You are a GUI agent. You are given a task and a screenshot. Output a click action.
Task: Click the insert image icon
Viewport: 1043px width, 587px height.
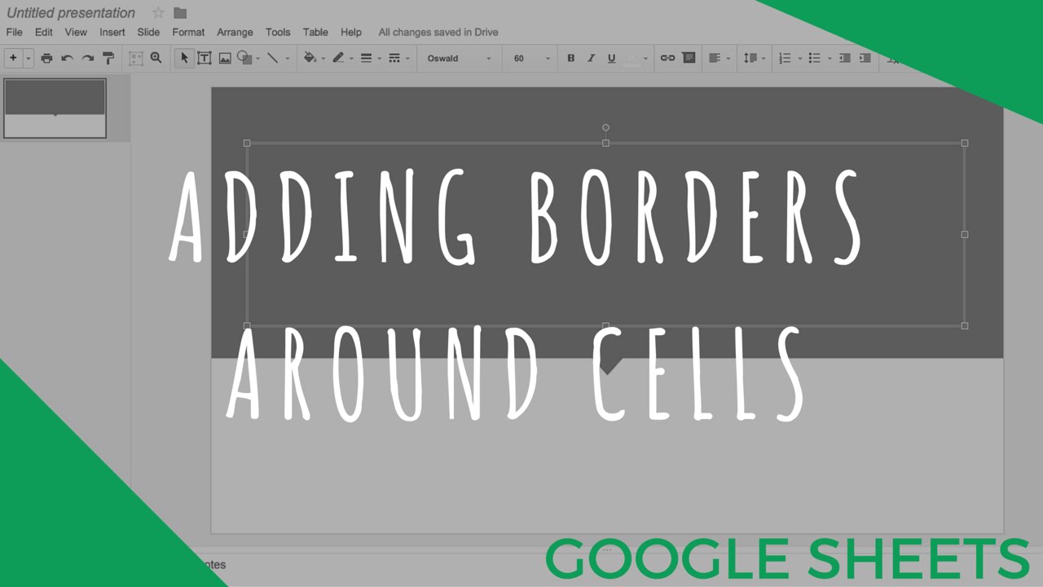pos(225,58)
